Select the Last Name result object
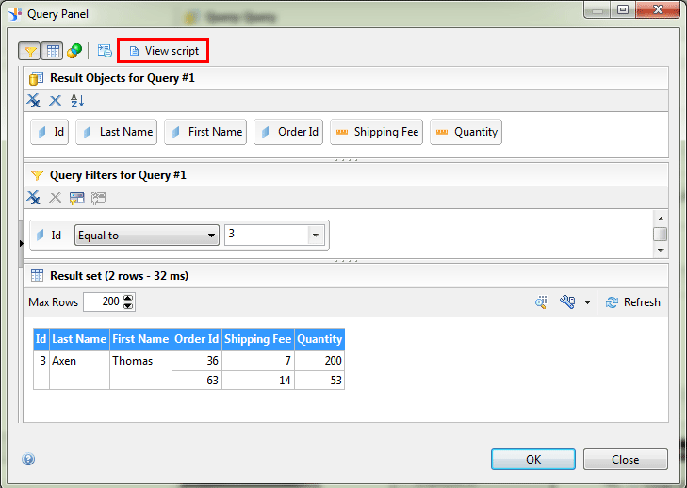Screen dimensions: 687x488 pyautogui.click(x=117, y=132)
